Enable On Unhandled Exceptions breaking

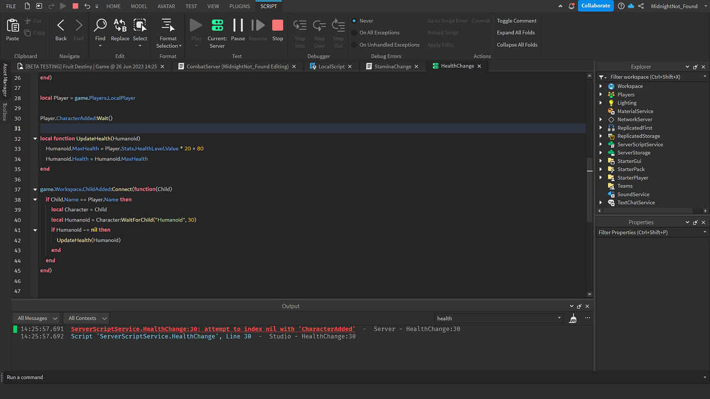tap(354, 45)
